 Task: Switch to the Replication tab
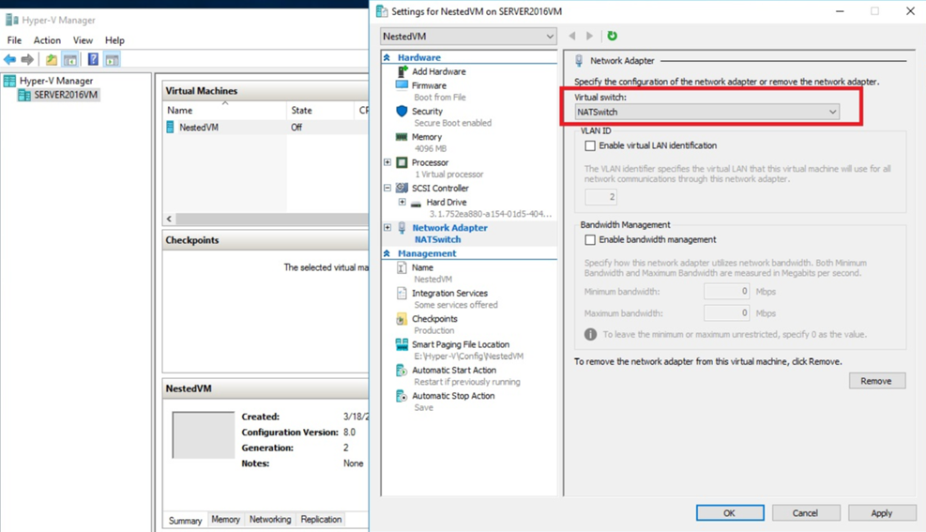[321, 519]
